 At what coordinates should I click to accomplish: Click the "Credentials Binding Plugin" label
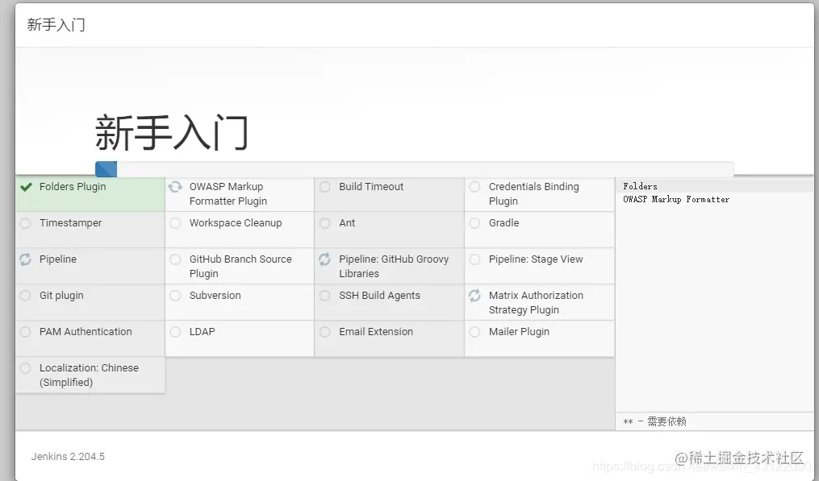click(534, 194)
